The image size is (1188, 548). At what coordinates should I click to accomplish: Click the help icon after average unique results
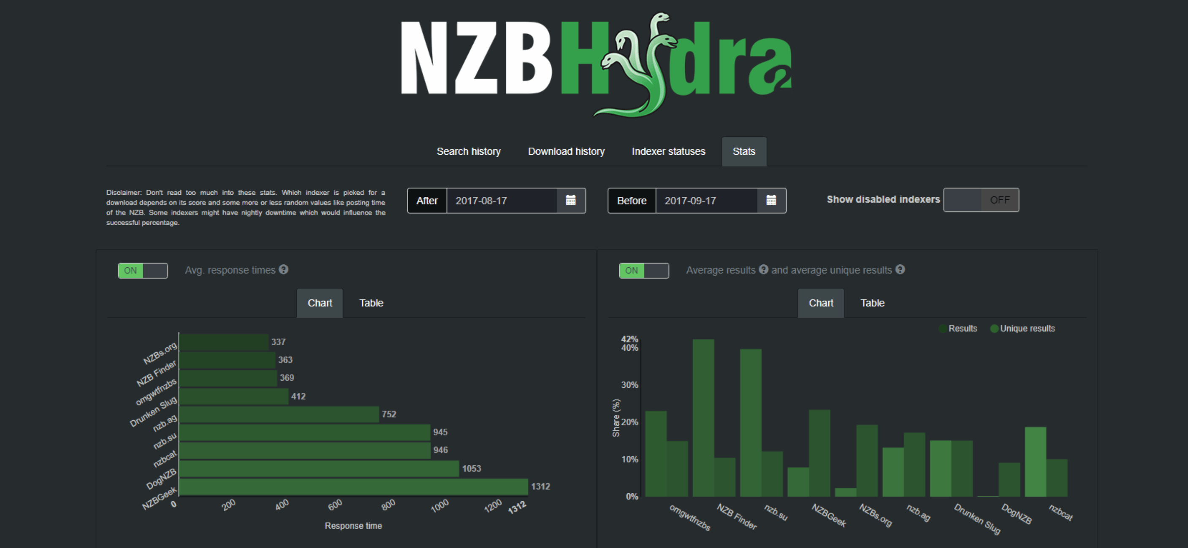[x=900, y=270]
